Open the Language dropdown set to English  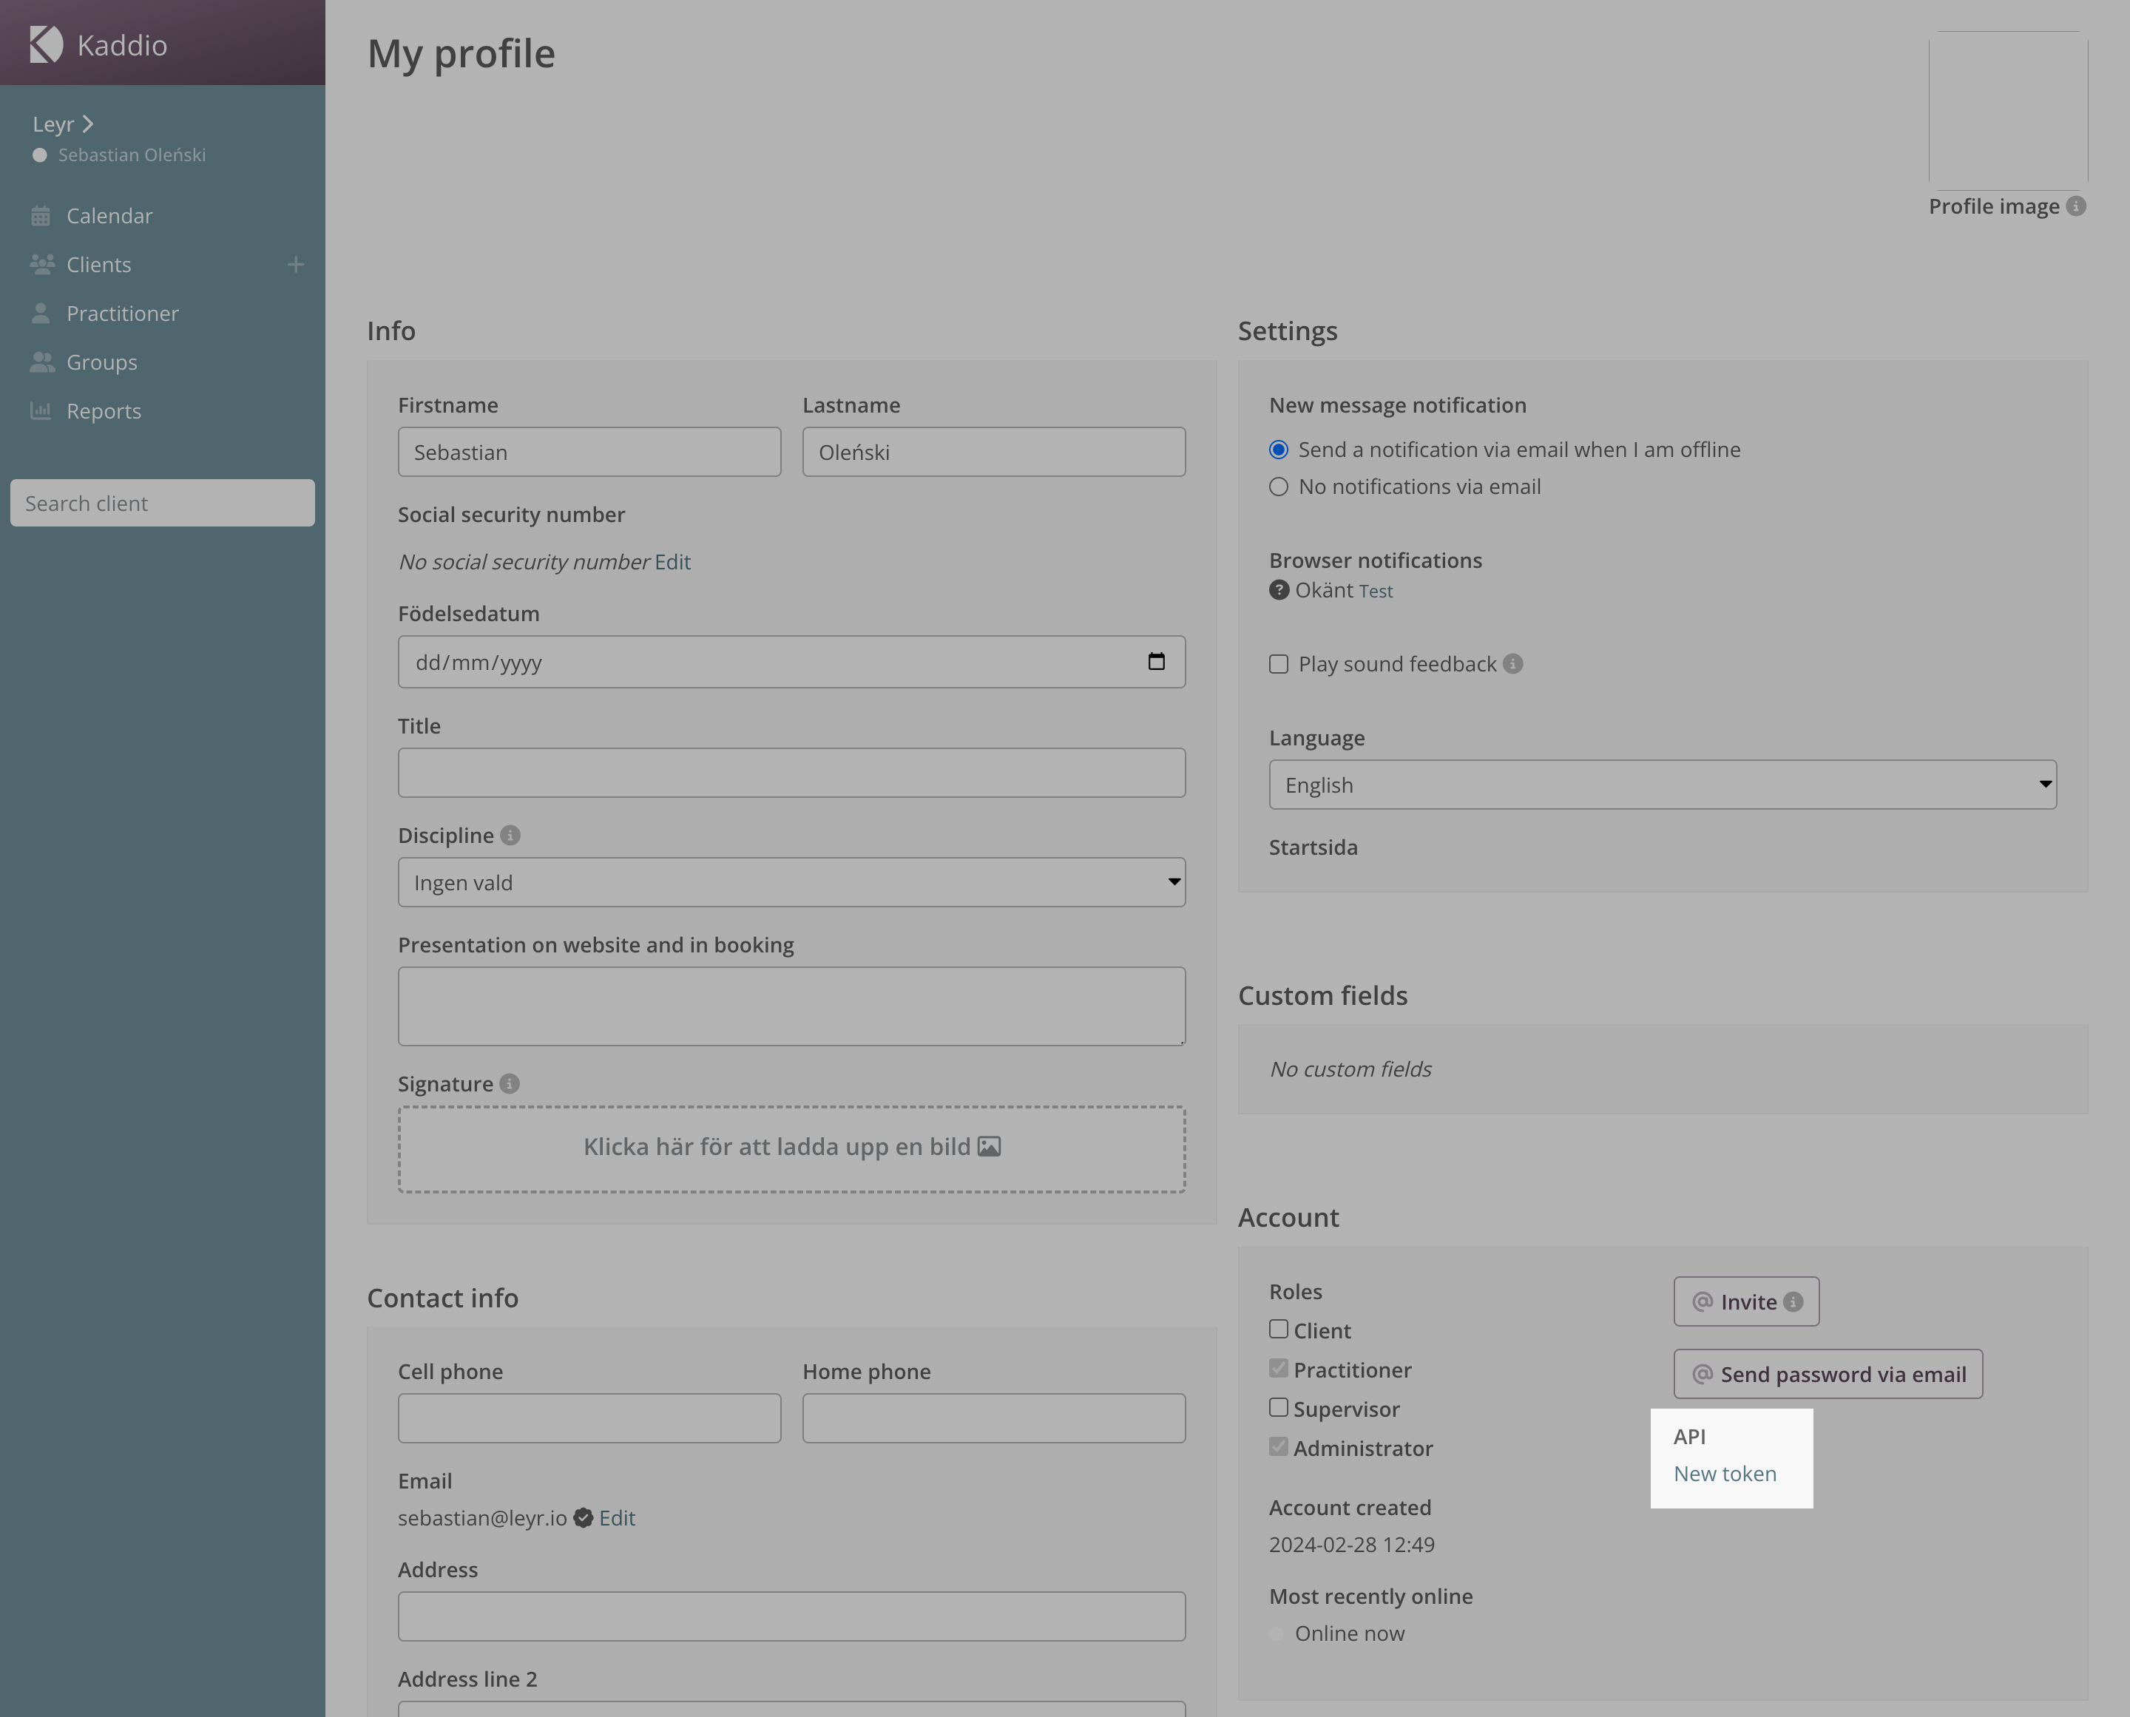1662,785
